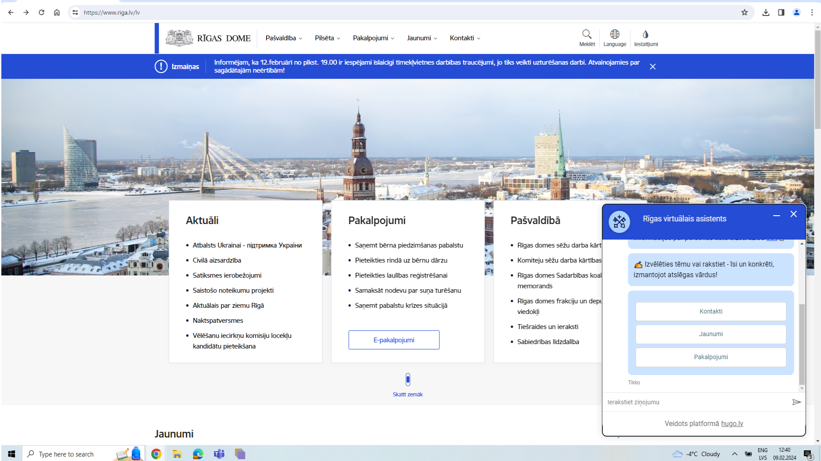Viewport: 821px width, 461px height.
Task: Click the page vertical scrollbar thumb
Action: tap(817, 80)
